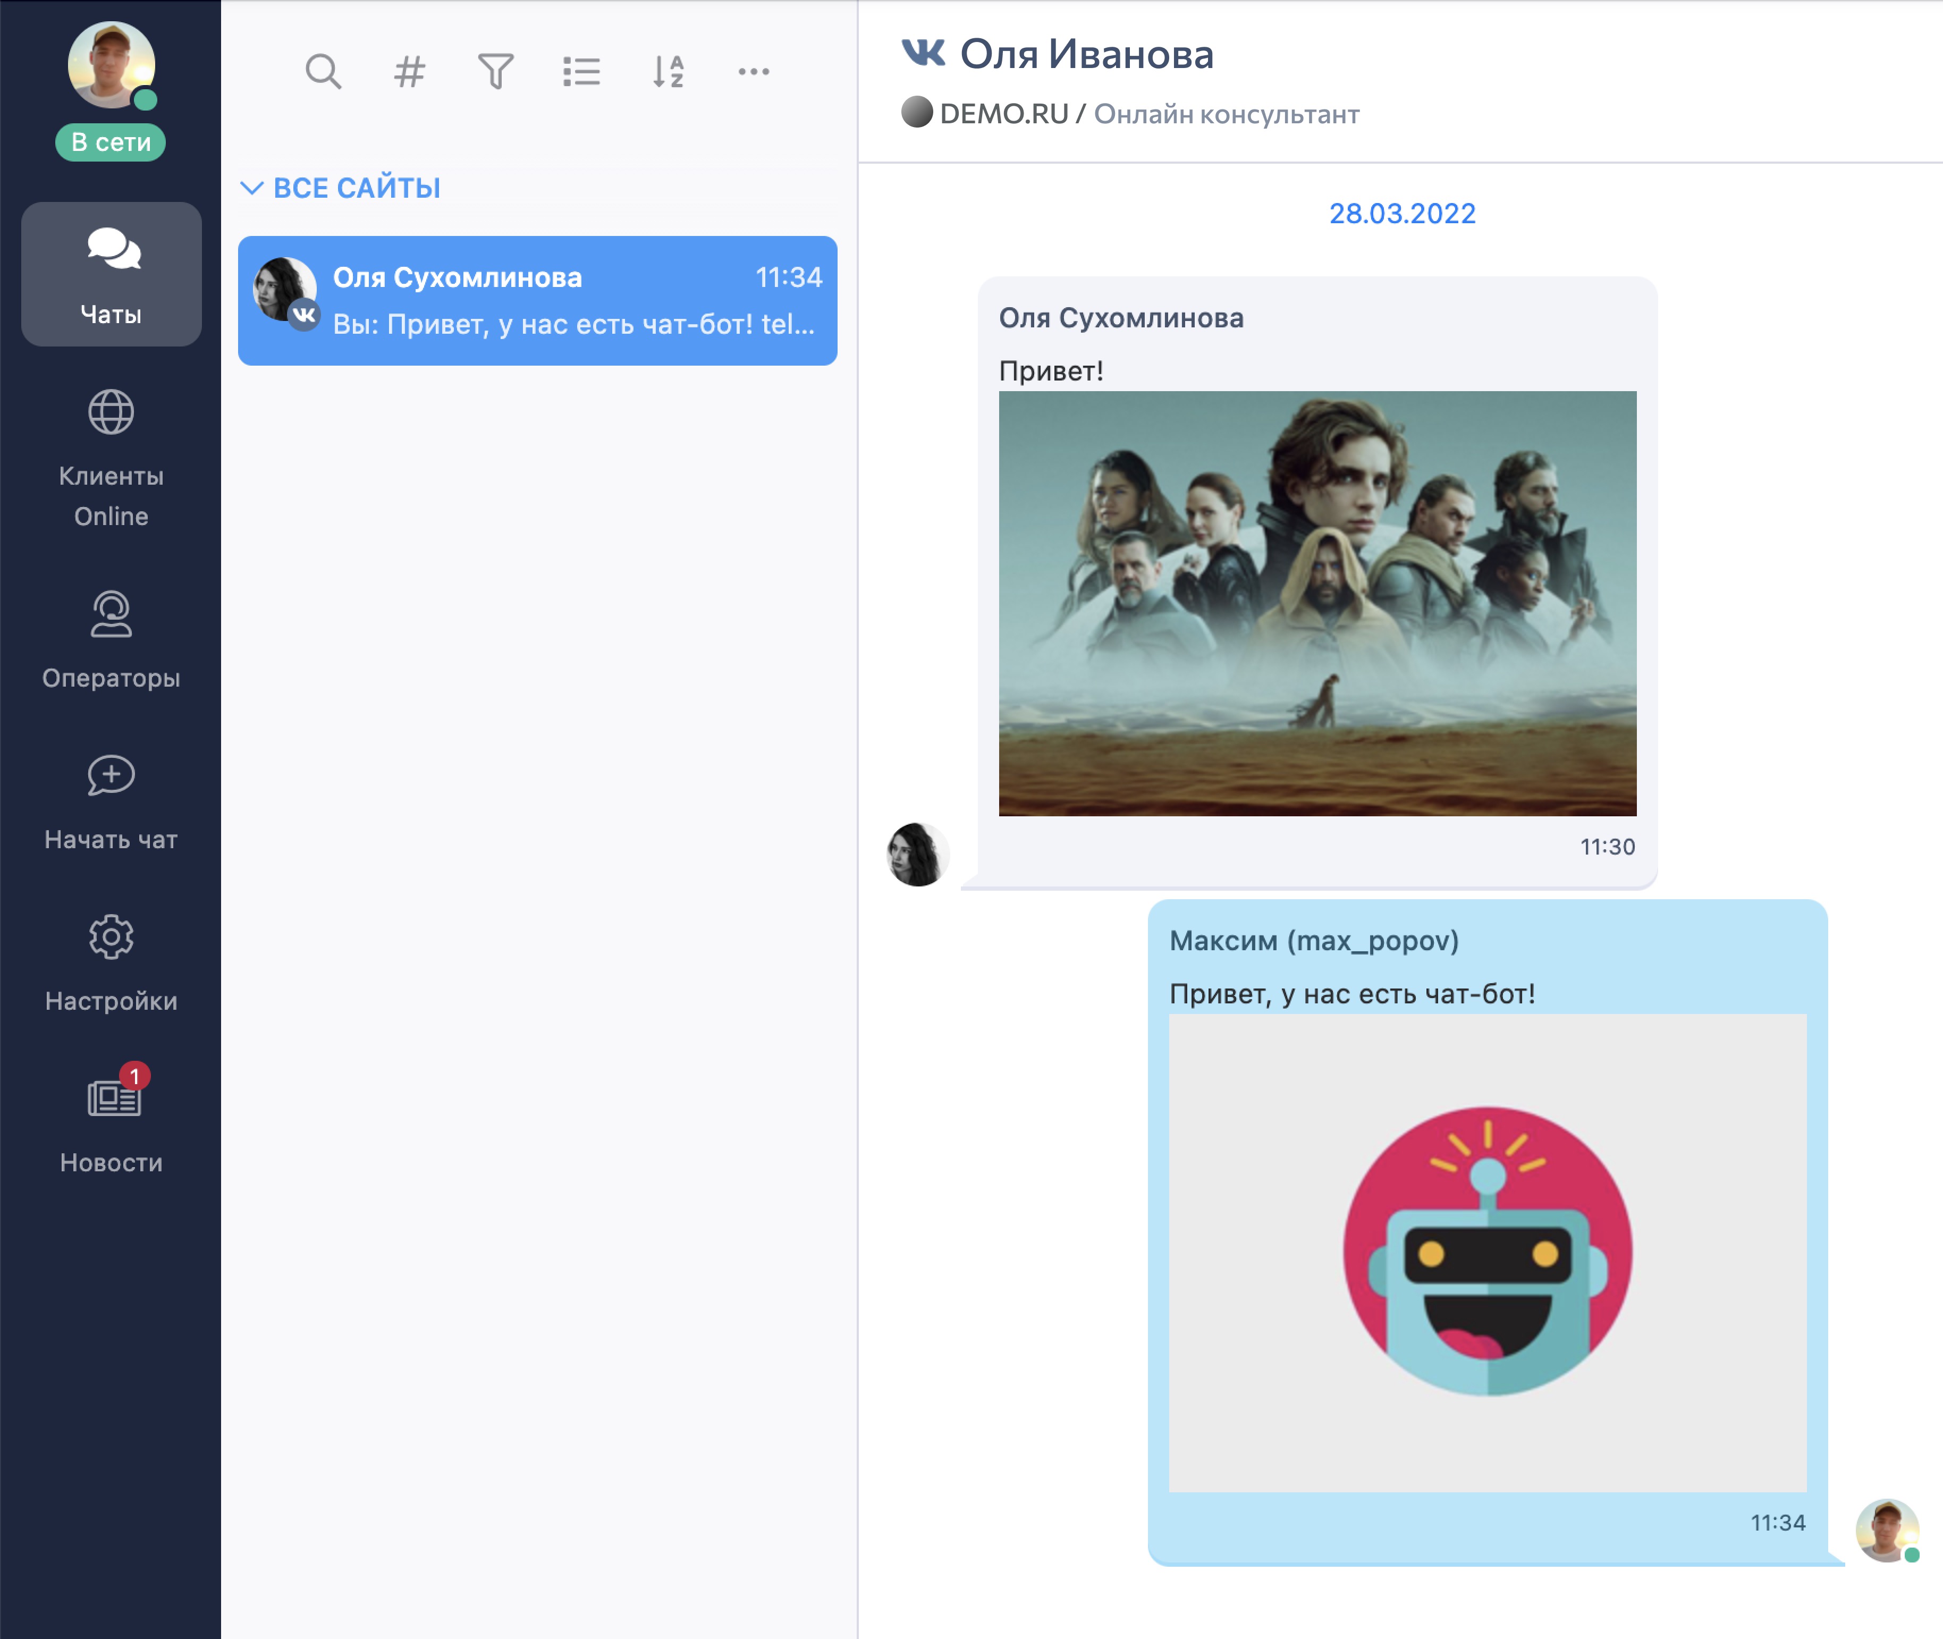Viewport: 1943px width, 1639px height.
Task: Select the Оля Сухомлинова chat
Action: pyautogui.click(x=537, y=300)
